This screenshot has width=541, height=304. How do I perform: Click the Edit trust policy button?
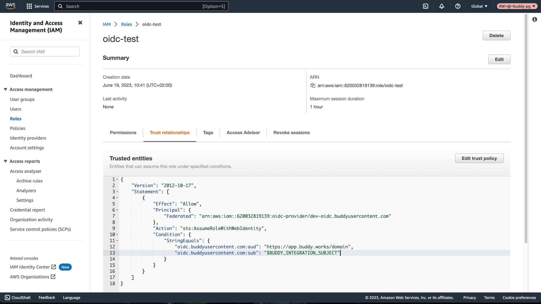(479, 158)
